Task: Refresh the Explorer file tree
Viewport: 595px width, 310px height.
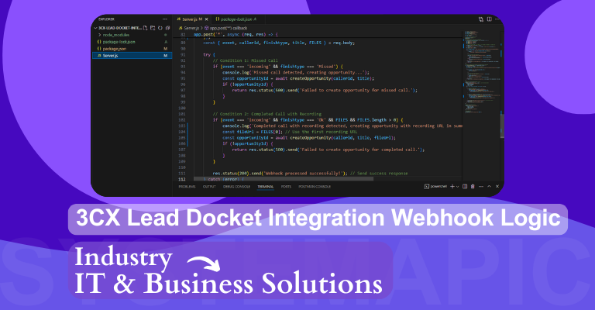Action: (x=160, y=28)
